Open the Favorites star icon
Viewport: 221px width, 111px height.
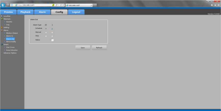point(215,5)
